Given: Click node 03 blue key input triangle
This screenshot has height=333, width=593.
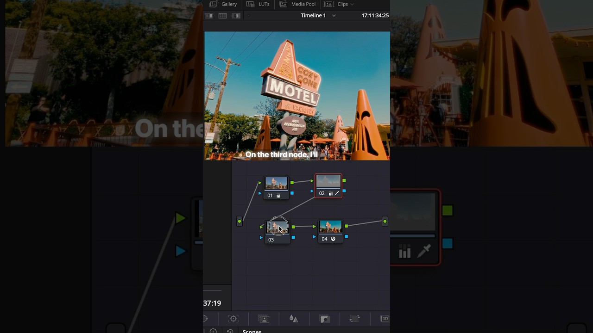Looking at the screenshot, I should (261, 237).
